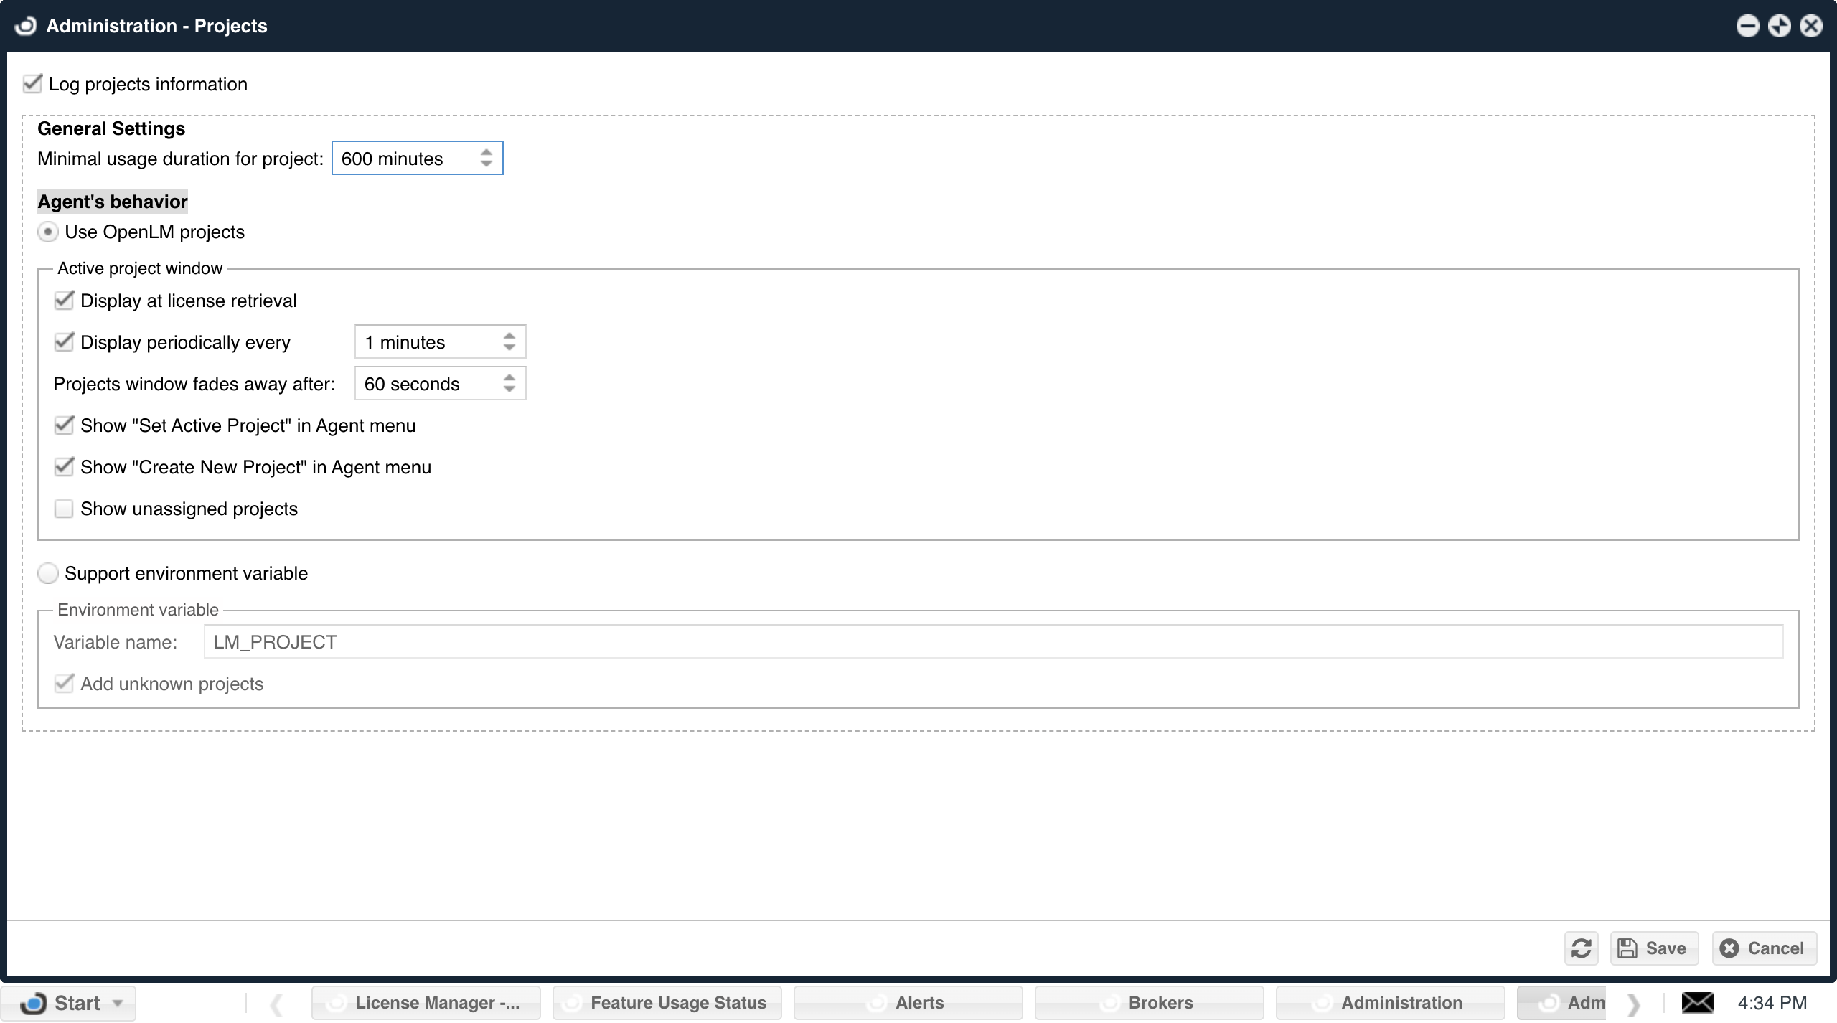Image resolution: width=1837 pixels, height=1023 pixels.
Task: Click the Cancel button
Action: coord(1764,948)
